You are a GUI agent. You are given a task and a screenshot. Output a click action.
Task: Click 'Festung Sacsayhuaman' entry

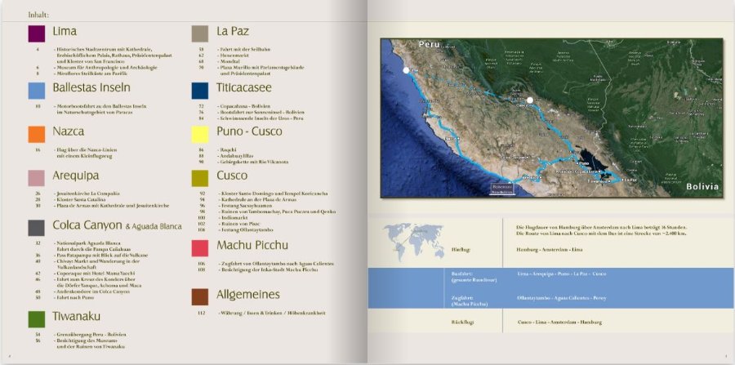247,205
